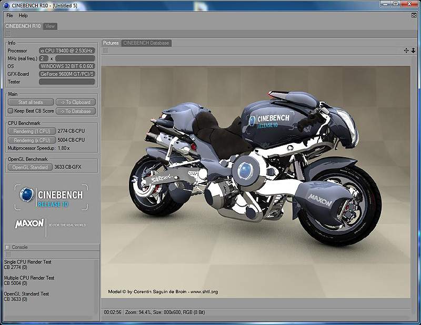Toggle the Console checkbox
The height and width of the screenshot is (325, 421).
(7, 247)
